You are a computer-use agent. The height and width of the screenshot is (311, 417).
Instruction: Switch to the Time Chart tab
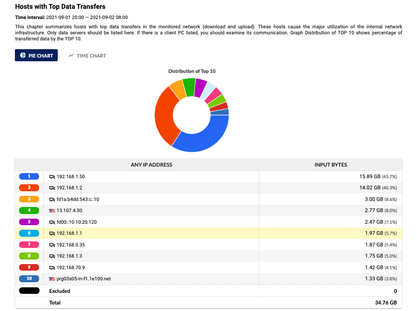(87, 56)
